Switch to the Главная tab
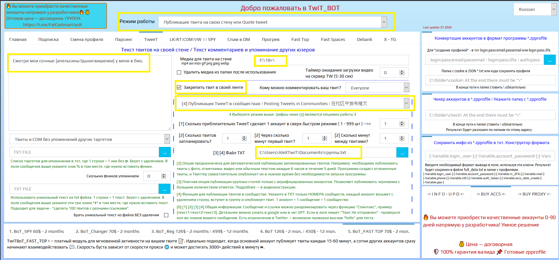Image resolution: width=559 pixels, height=260 pixels. tap(18, 39)
